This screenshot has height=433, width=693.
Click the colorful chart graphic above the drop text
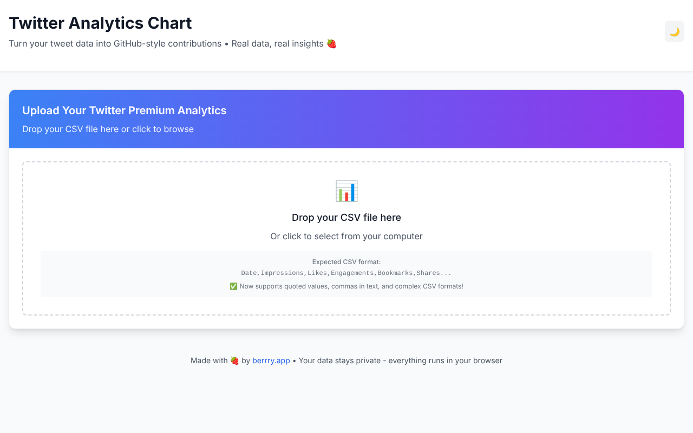pyautogui.click(x=346, y=191)
